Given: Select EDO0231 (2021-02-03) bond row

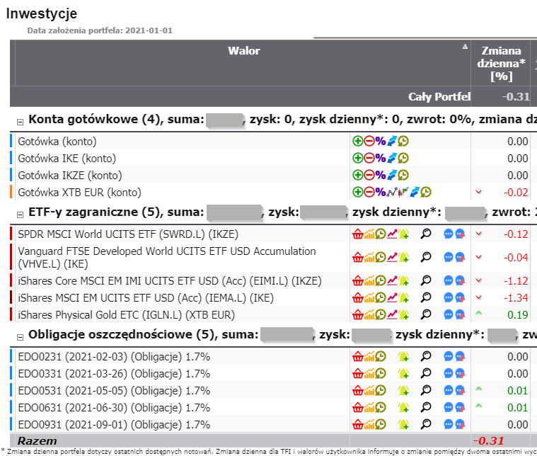Looking at the screenshot, I should [114, 357].
